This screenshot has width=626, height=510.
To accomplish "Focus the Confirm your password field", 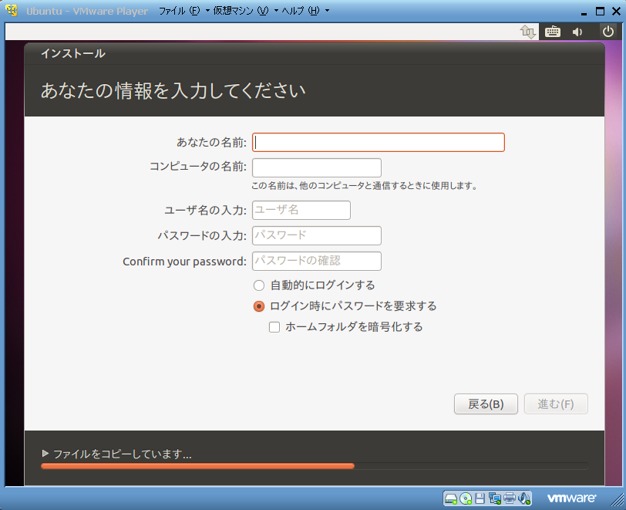I will (317, 262).
